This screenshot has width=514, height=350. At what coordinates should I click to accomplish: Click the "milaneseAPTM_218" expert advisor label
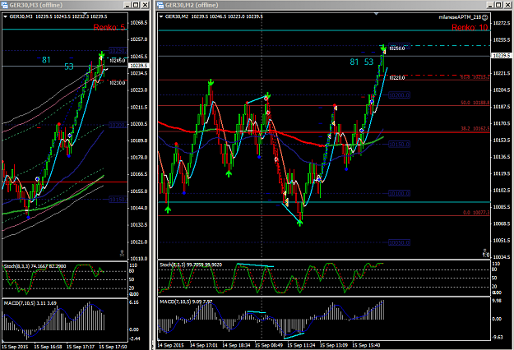(460, 17)
